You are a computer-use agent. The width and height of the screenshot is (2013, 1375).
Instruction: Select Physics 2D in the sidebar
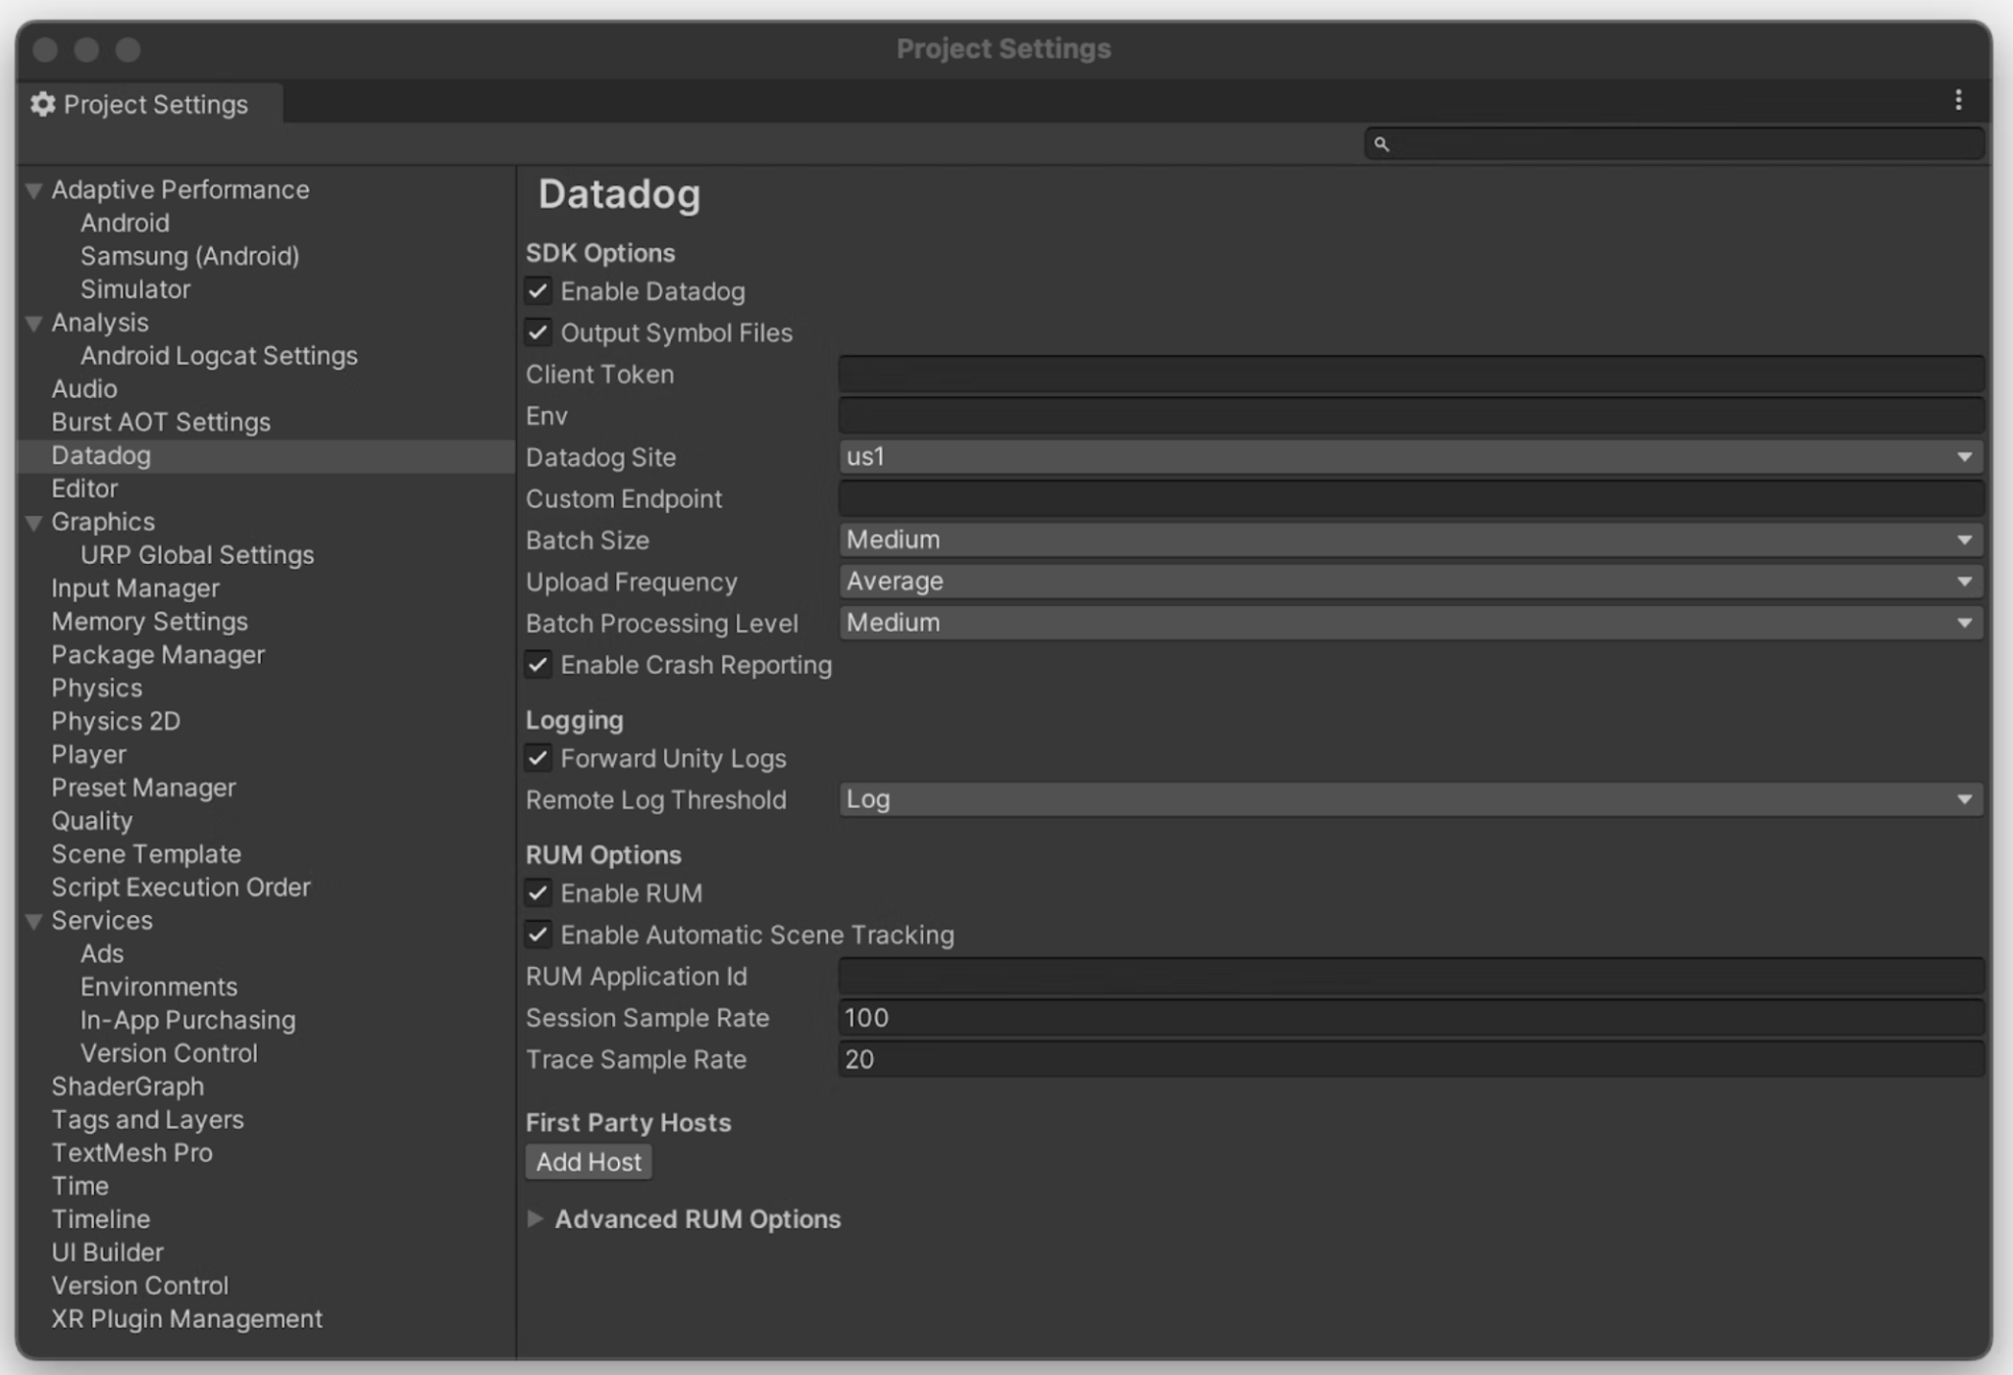(x=116, y=721)
